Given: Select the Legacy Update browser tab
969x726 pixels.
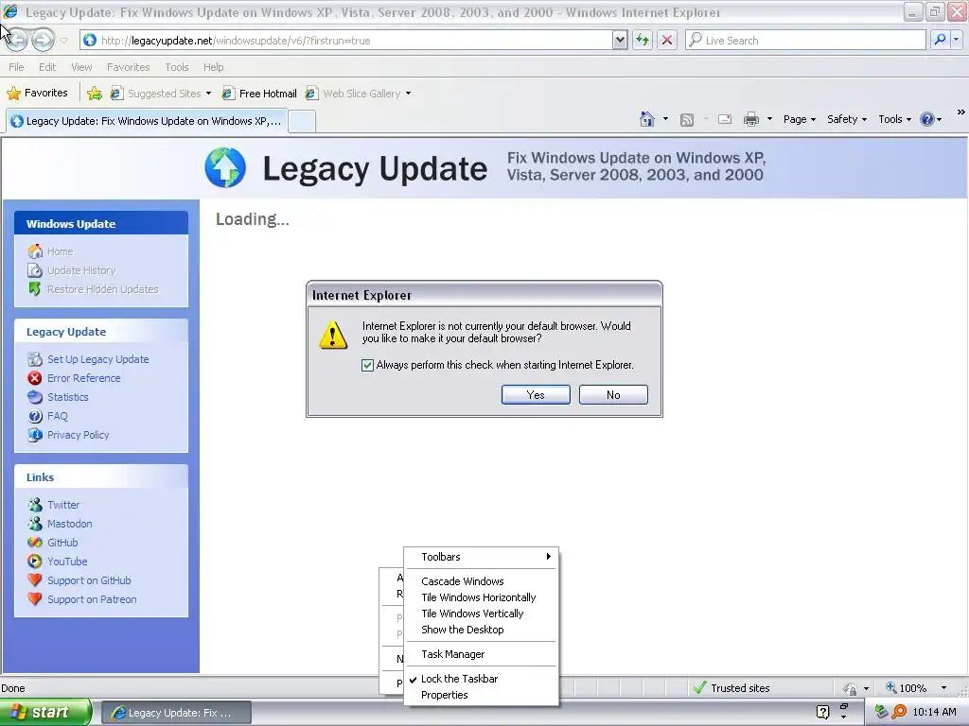Looking at the screenshot, I should pos(147,121).
